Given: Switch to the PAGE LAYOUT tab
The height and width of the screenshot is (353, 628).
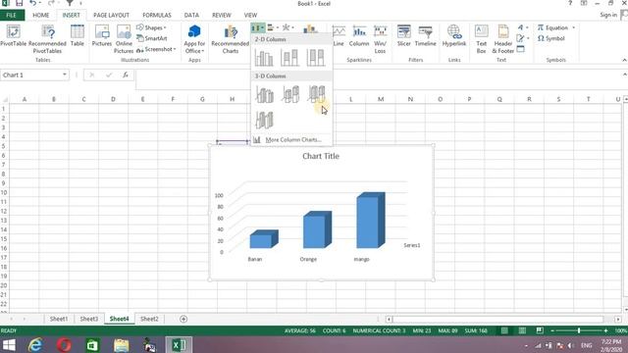Looking at the screenshot, I should click(x=111, y=16).
